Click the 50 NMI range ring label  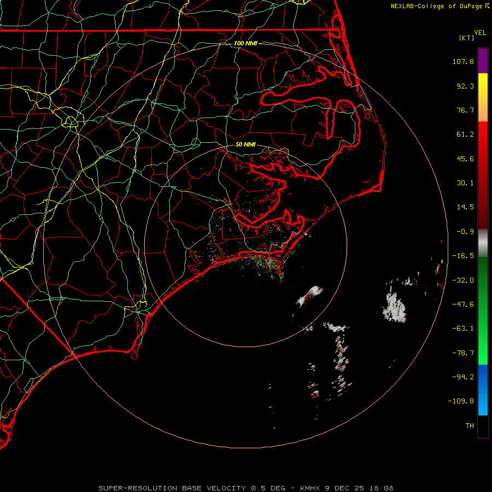pyautogui.click(x=245, y=144)
